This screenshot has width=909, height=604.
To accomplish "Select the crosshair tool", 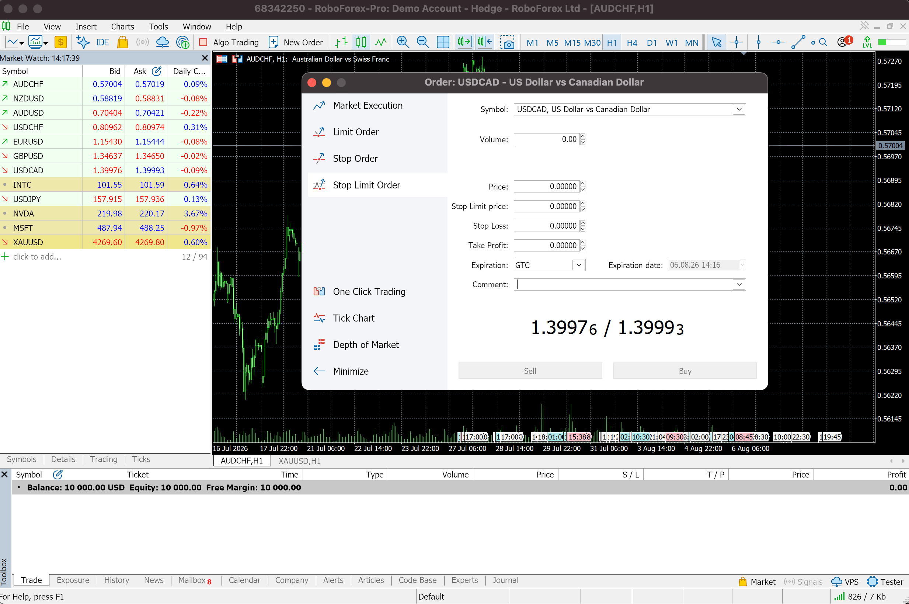I will [736, 42].
